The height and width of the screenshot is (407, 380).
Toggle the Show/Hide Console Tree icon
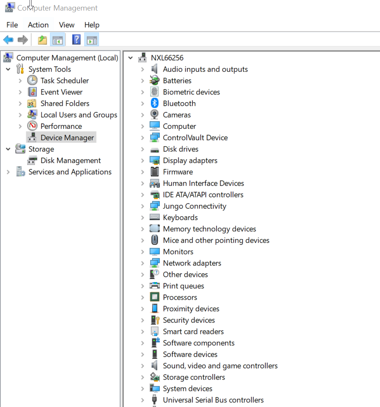tap(57, 40)
